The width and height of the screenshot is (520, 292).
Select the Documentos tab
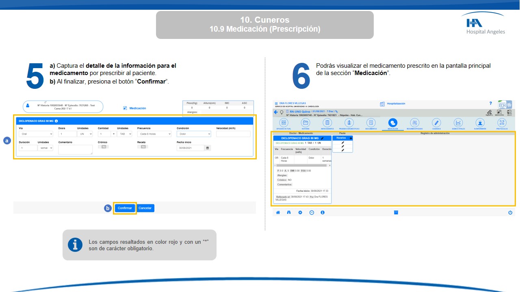[371, 123]
